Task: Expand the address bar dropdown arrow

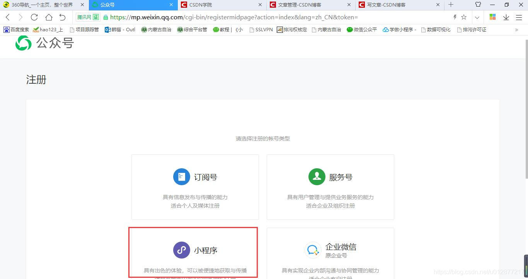Action: (477, 17)
